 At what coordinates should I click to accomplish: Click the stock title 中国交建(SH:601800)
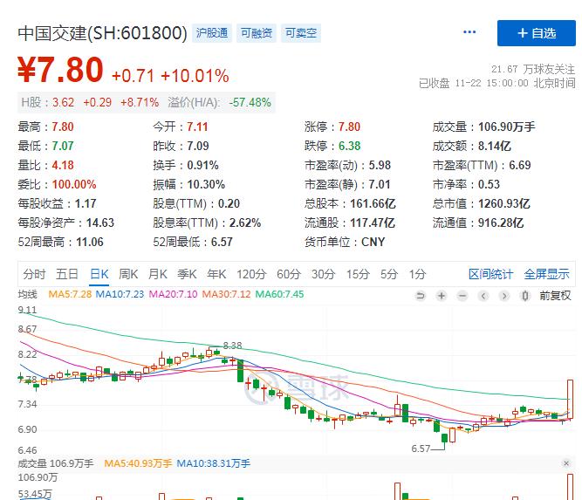pyautogui.click(x=102, y=33)
